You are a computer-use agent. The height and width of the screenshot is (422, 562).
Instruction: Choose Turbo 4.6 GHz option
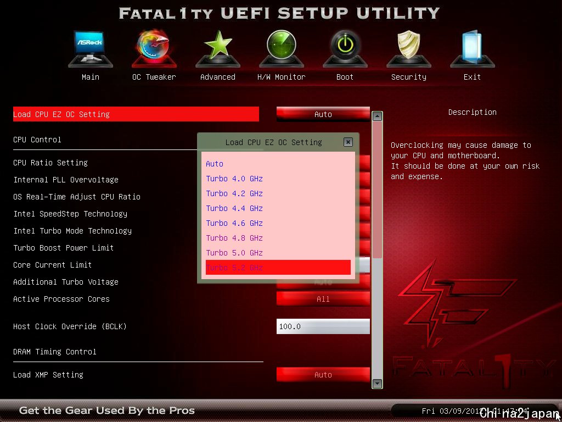point(278,223)
